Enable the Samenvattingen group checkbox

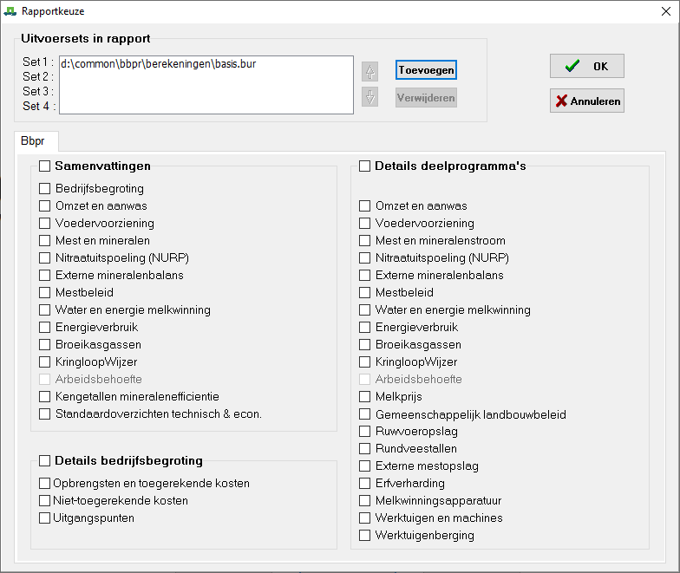click(45, 166)
